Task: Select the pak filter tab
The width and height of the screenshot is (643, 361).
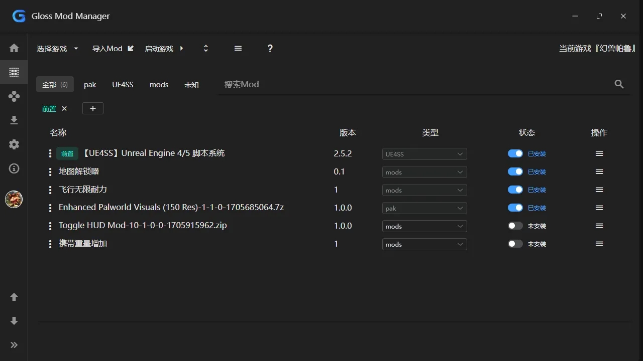Action: tap(90, 85)
